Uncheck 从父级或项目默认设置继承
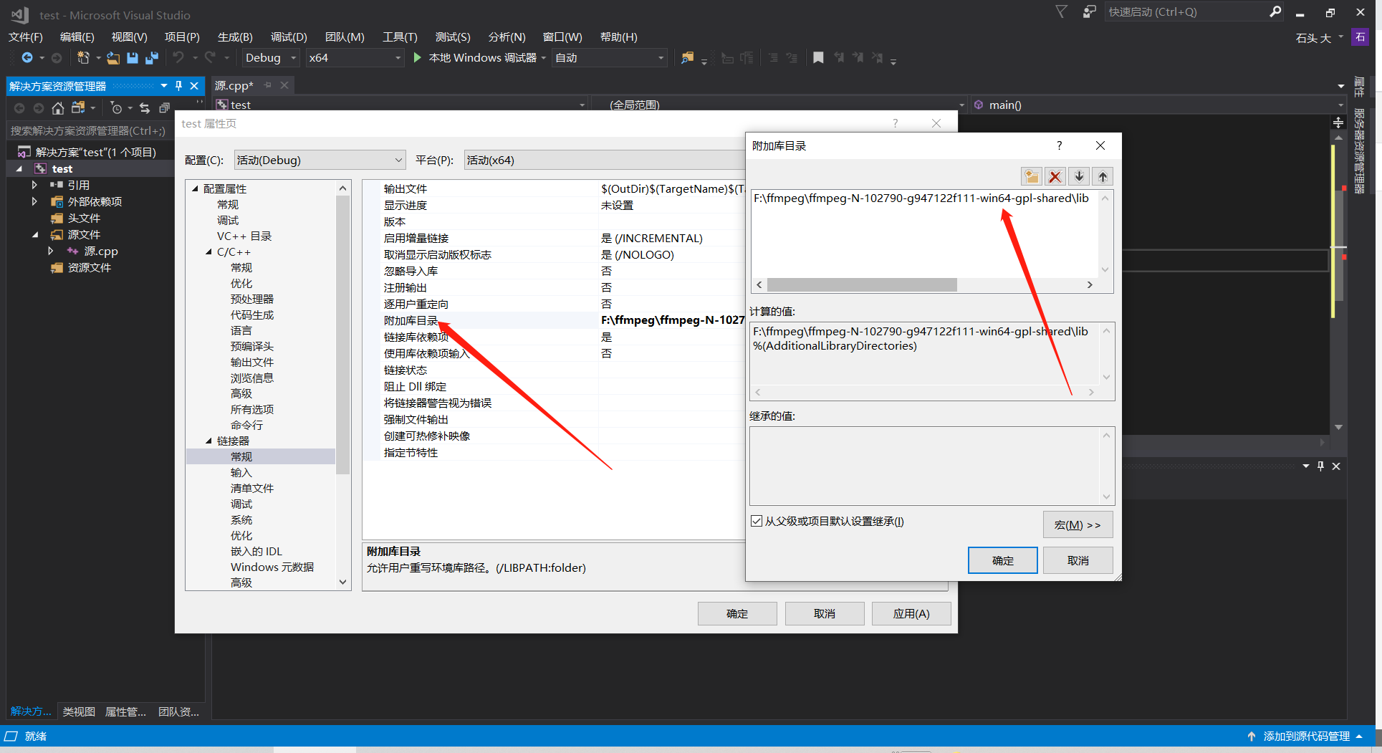Screen dimensions: 1382x753 point(757,521)
